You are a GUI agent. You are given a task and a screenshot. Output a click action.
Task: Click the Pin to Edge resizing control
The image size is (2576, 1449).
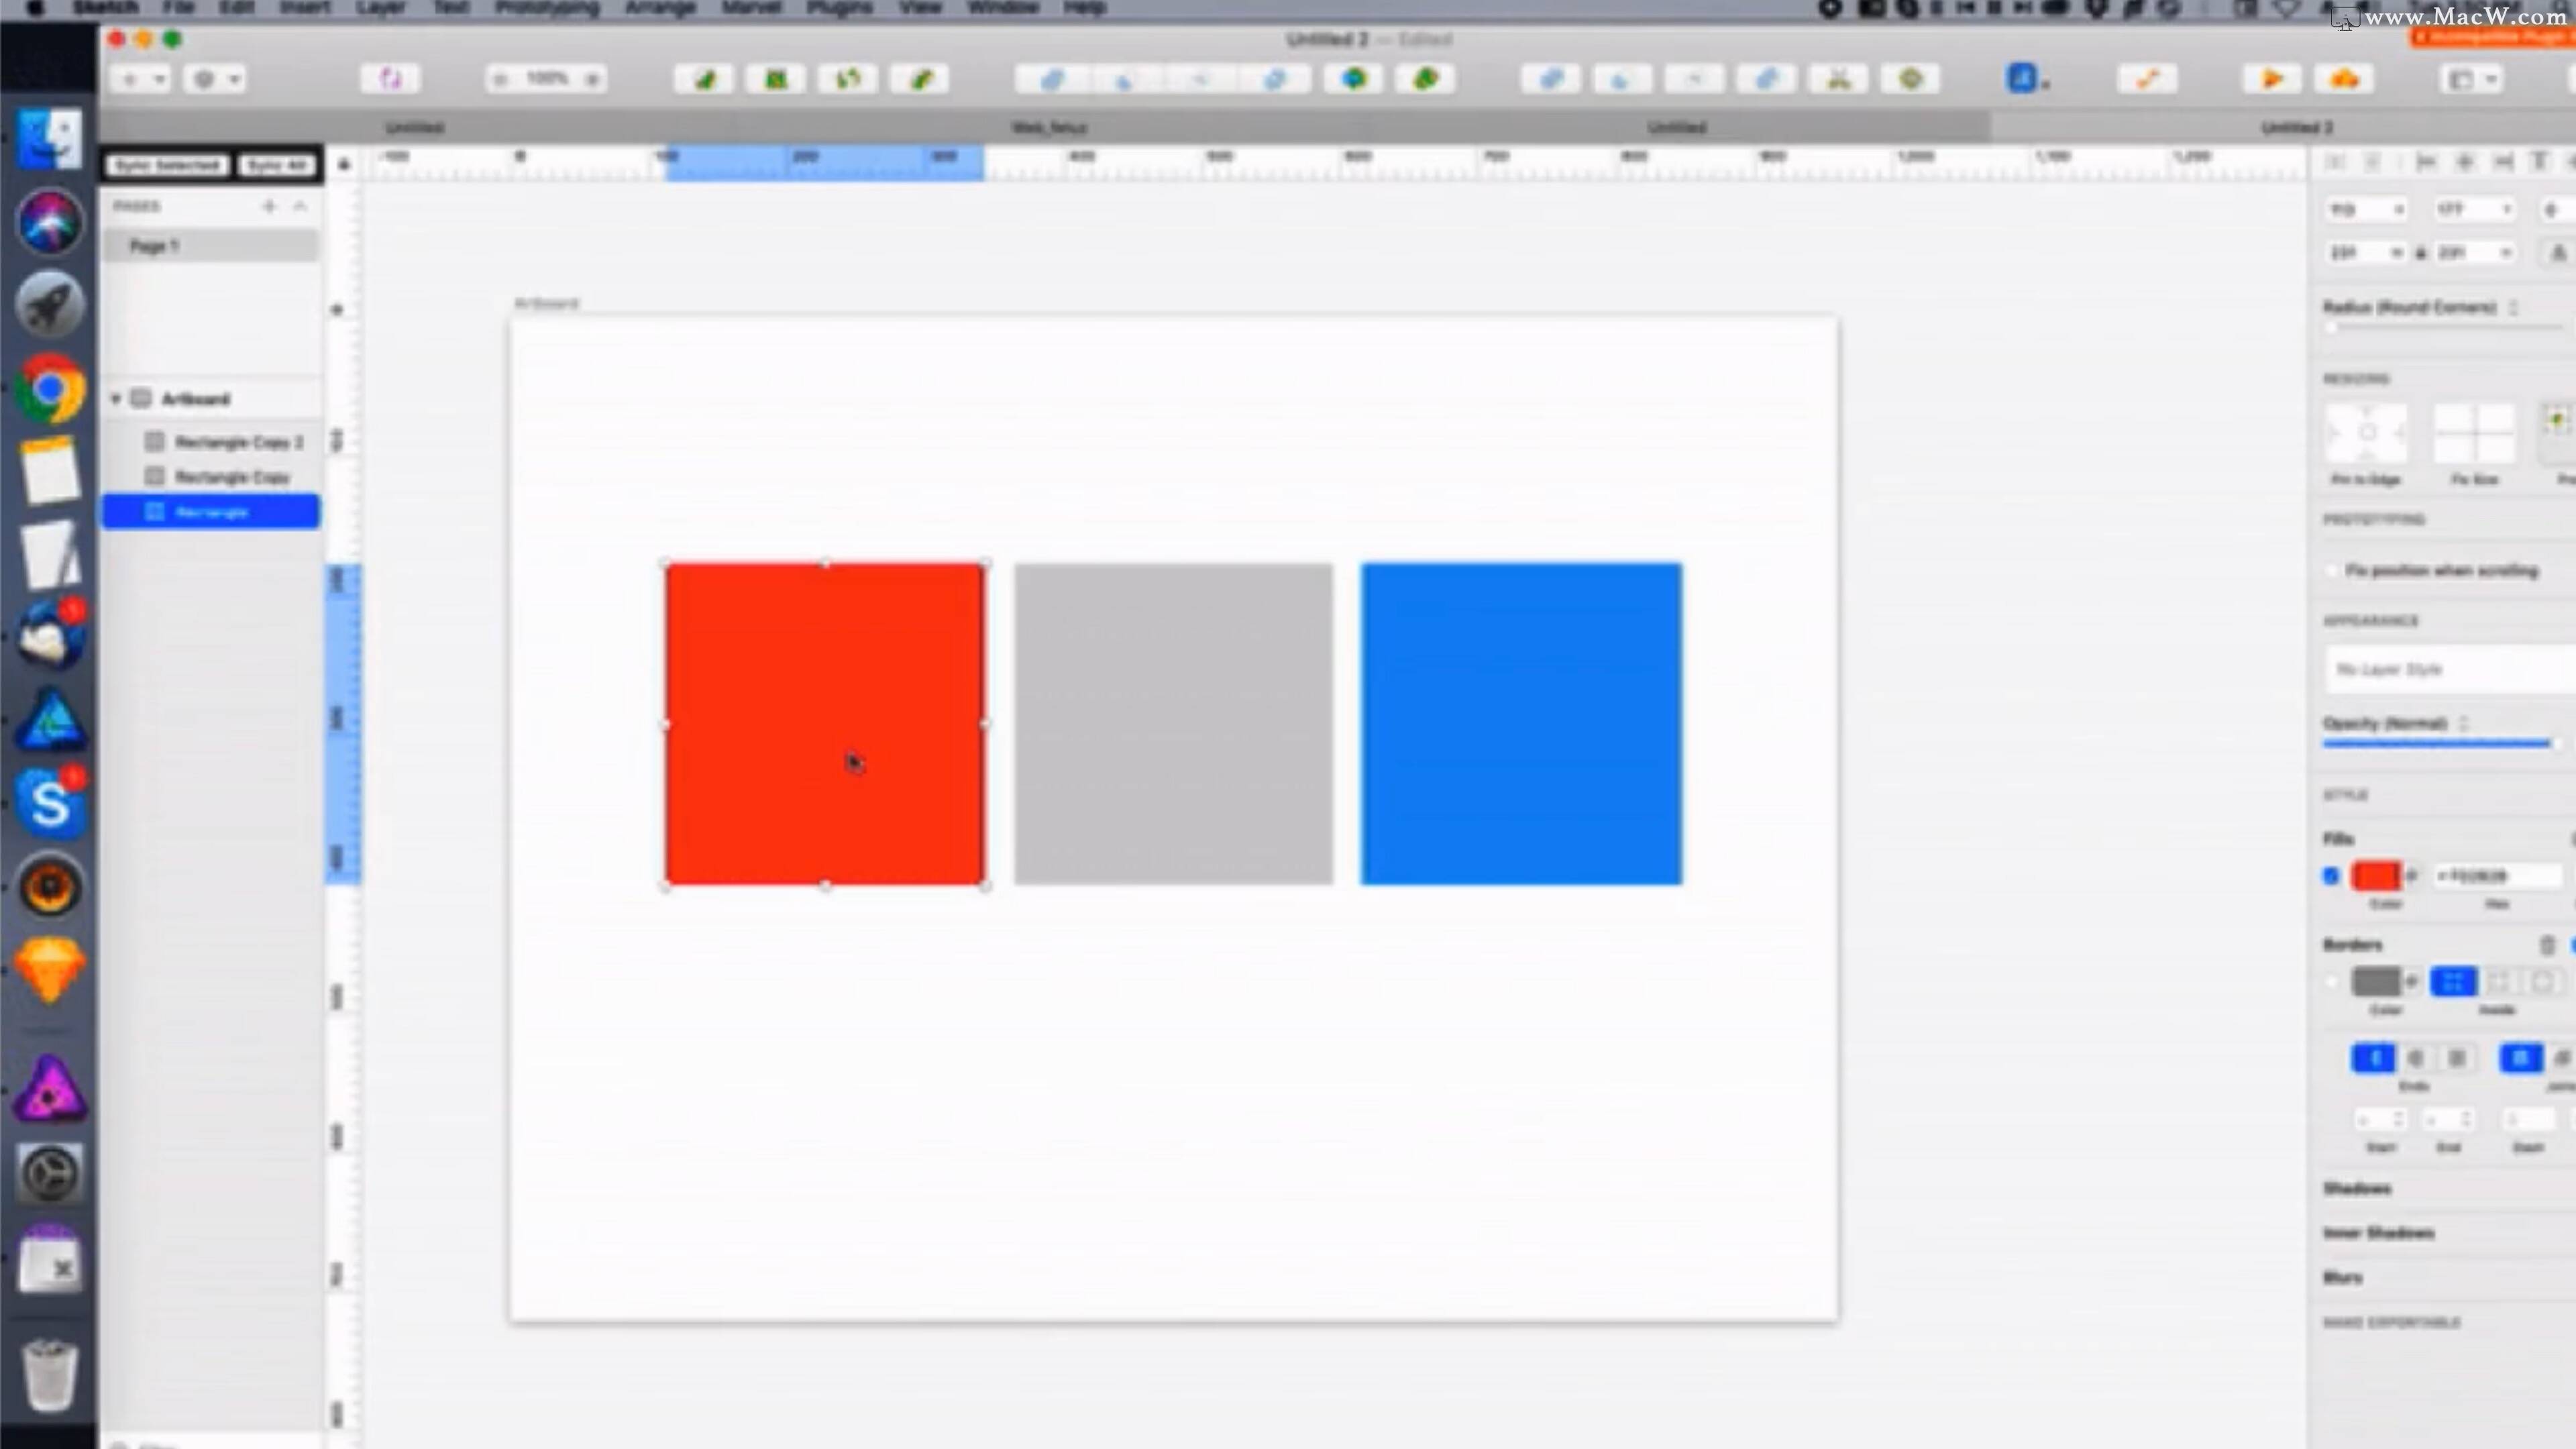click(2366, 433)
